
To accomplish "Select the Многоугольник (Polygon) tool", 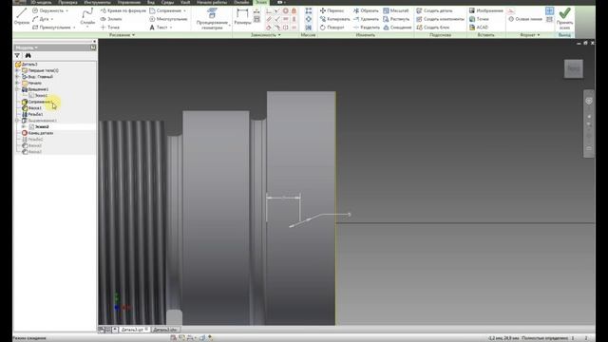I will (168, 19).
